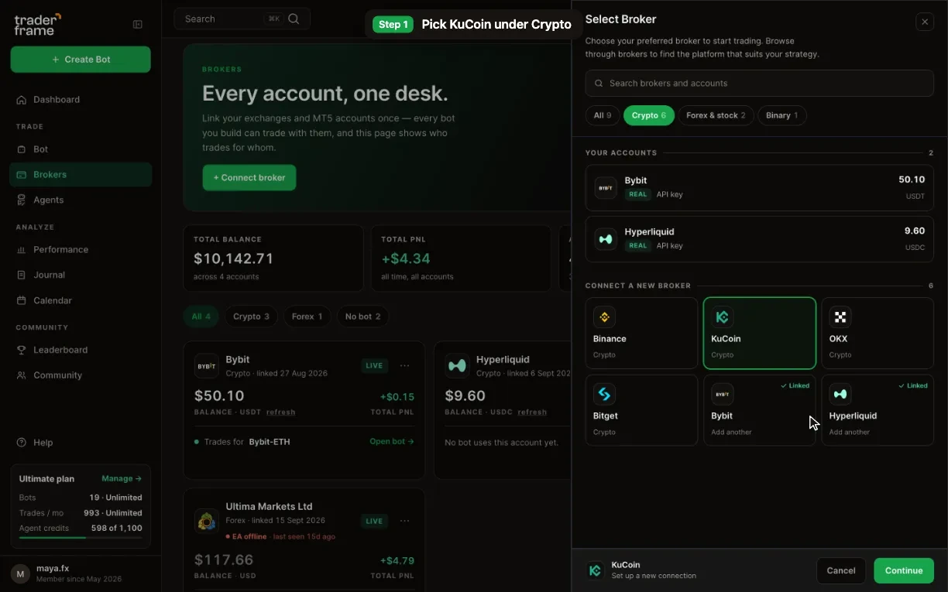Click the All 4 filter chip
Screen dimensions: 948x592
(x=201, y=317)
